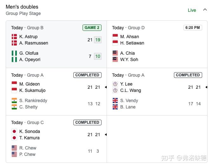Click COMPLETED badge on Gideon match
Screen dimensions: 212x167
(87, 75)
